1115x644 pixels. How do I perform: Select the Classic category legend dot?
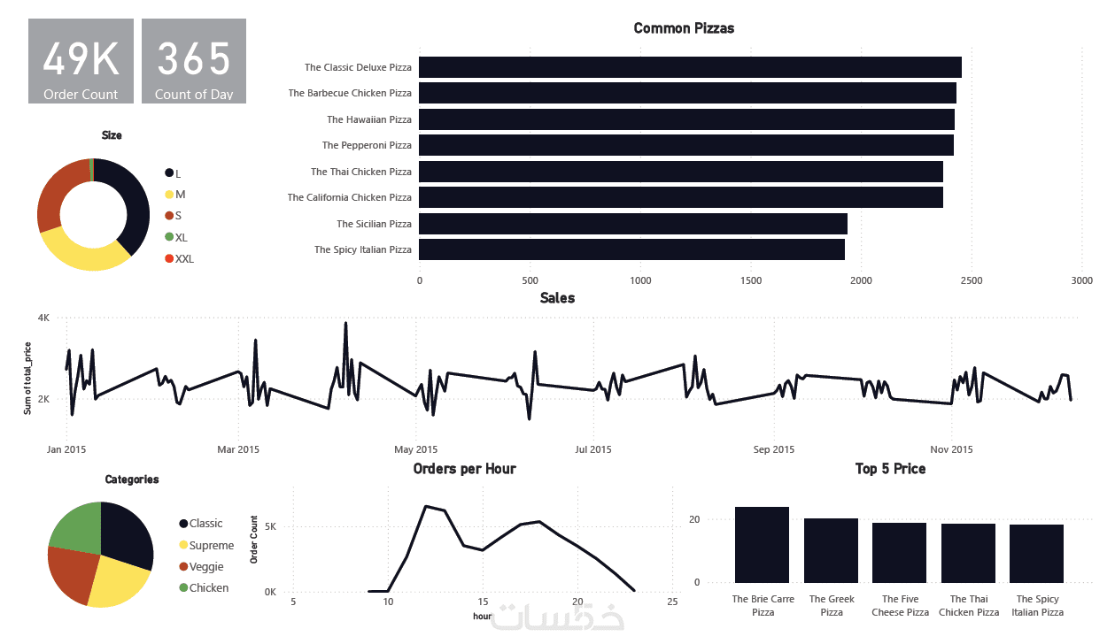click(x=183, y=524)
